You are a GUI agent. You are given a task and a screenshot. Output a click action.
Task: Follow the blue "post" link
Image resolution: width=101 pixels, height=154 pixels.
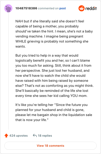tap(62, 9)
